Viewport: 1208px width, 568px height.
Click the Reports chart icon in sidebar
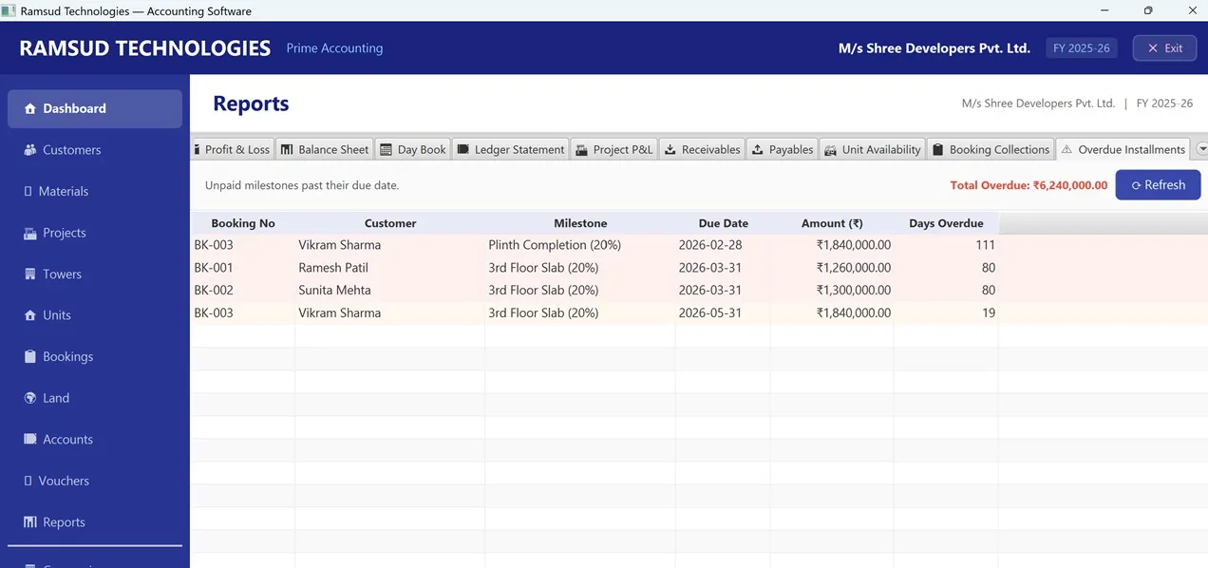(30, 521)
